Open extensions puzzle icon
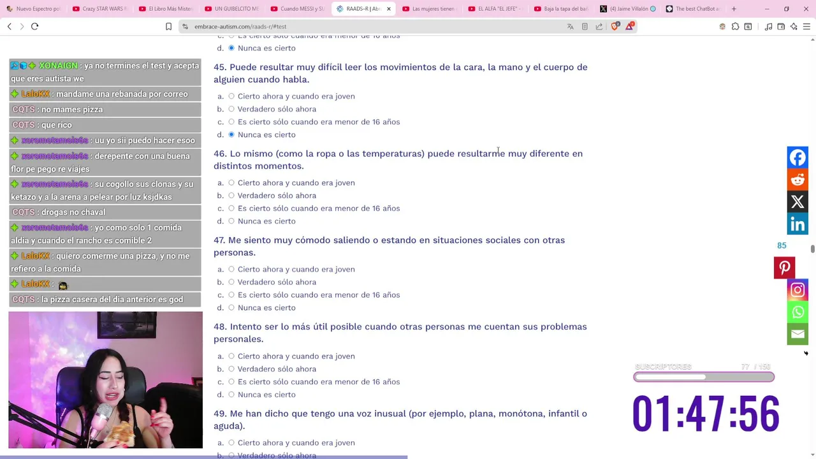Image resolution: width=816 pixels, height=459 pixels. click(x=736, y=26)
